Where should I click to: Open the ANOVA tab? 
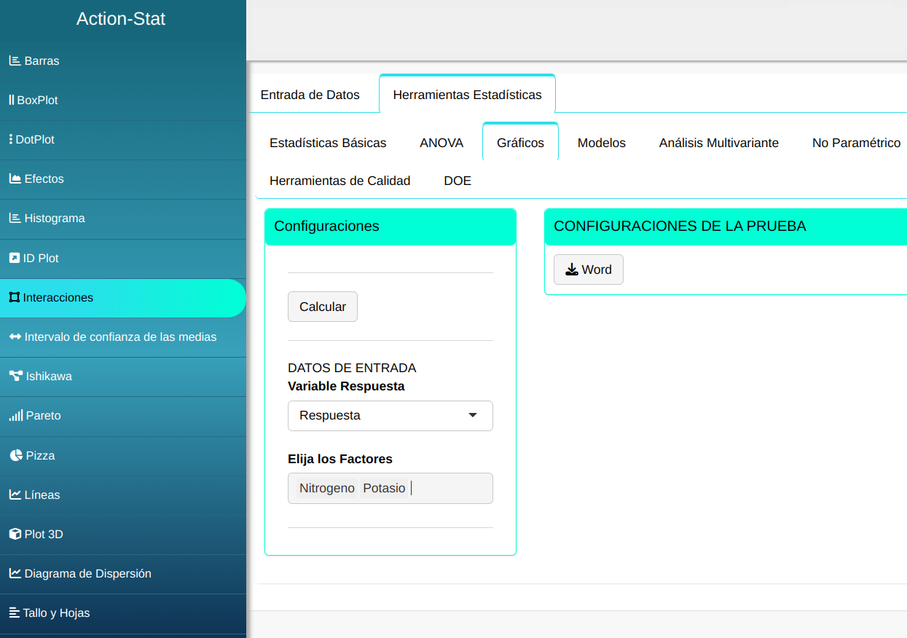point(441,143)
